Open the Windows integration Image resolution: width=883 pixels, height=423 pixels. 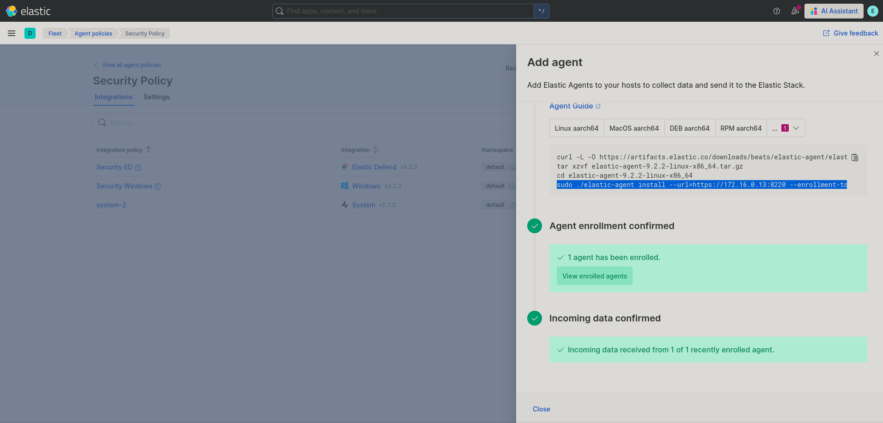click(x=366, y=186)
